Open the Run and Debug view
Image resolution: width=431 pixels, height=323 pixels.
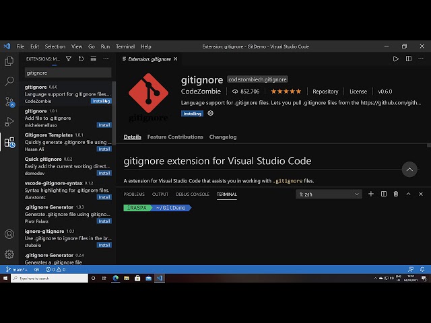coord(9,122)
